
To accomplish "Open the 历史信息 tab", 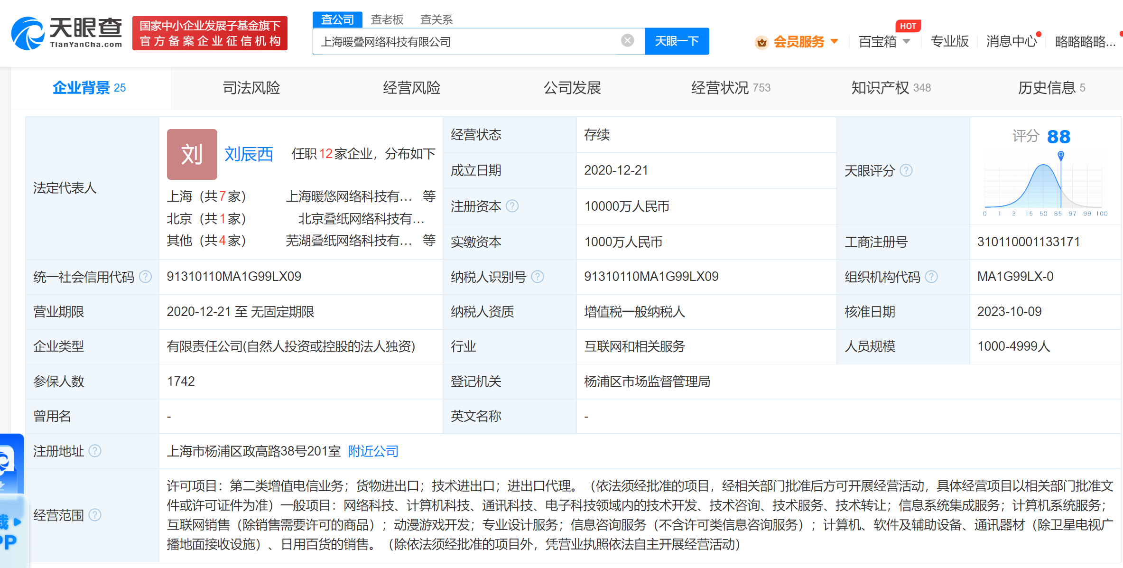I will [x=1051, y=88].
